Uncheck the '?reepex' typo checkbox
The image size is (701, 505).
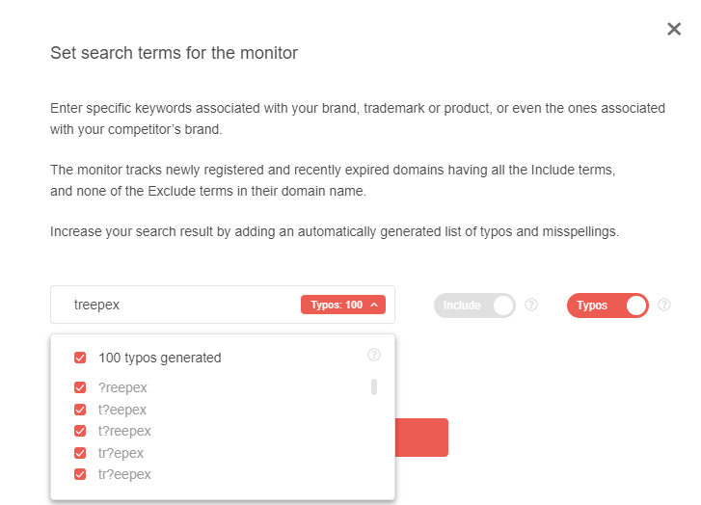coord(80,388)
